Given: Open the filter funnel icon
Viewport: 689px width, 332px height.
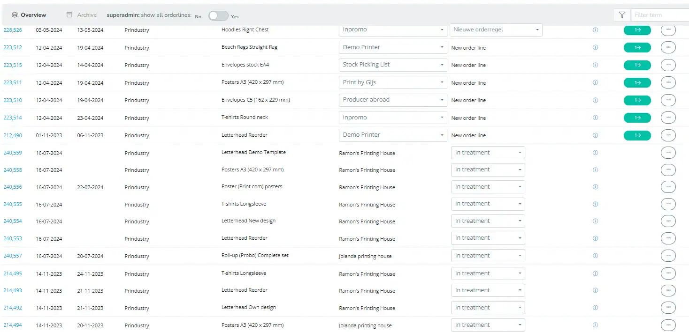Looking at the screenshot, I should (622, 15).
